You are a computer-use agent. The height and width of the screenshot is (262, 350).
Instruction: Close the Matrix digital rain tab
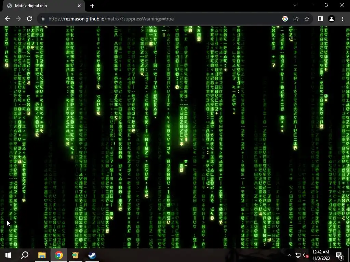click(79, 6)
